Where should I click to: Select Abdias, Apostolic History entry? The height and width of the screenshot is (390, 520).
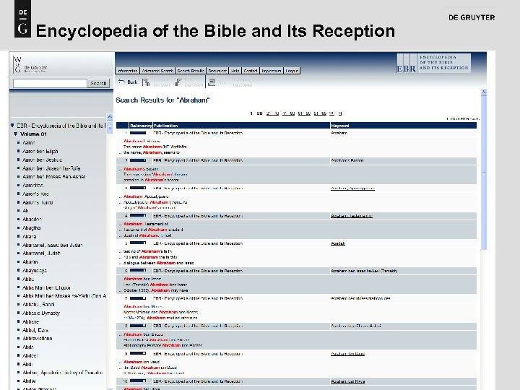[62, 373]
